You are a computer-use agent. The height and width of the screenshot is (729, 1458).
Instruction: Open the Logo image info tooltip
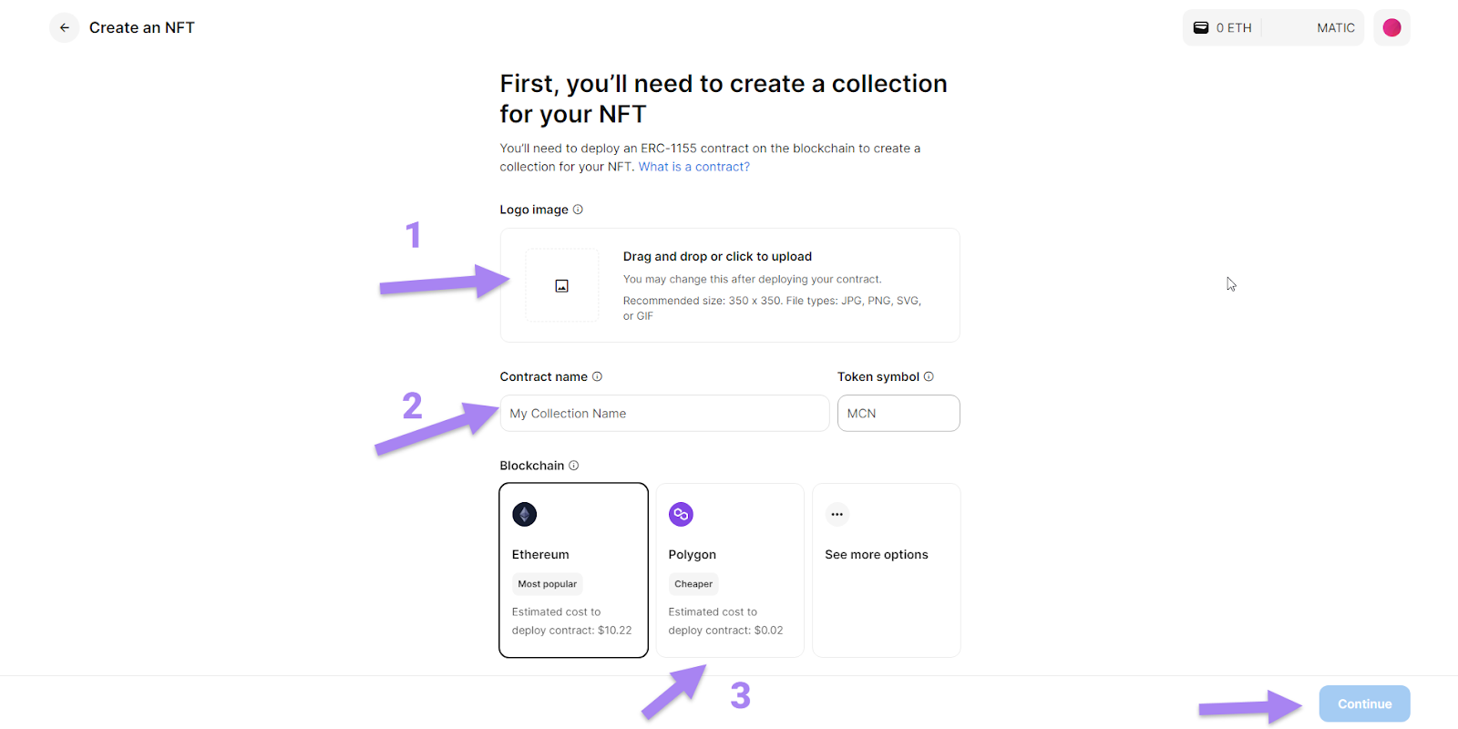tap(578, 209)
